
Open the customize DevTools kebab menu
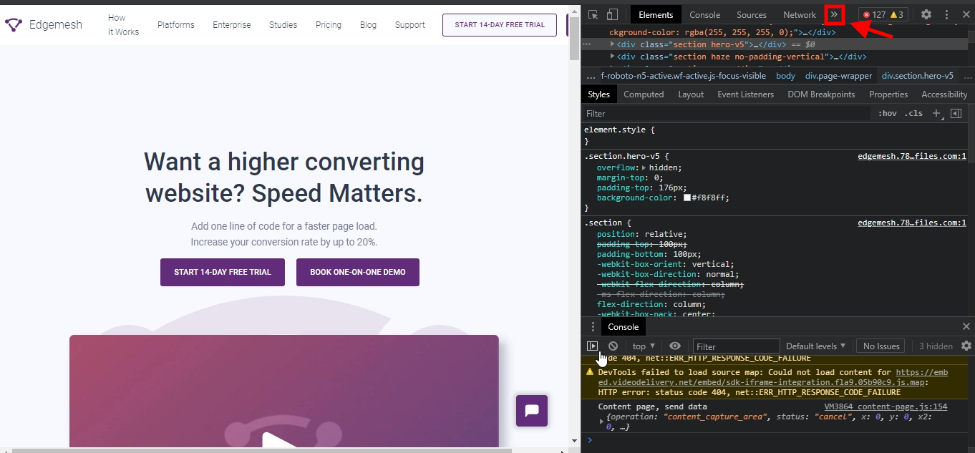coord(946,14)
